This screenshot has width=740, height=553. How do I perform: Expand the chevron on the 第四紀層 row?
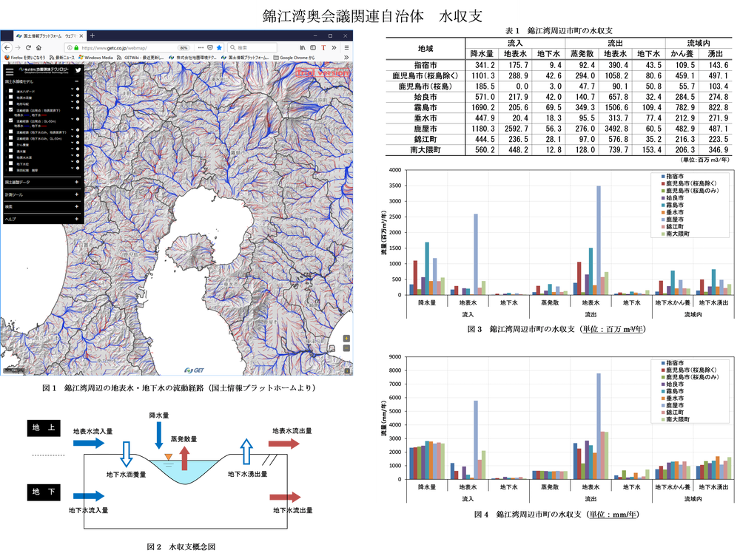coord(73,168)
